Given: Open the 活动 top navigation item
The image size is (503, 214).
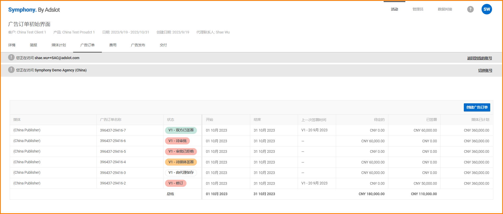Looking at the screenshot, I should pos(394,9).
